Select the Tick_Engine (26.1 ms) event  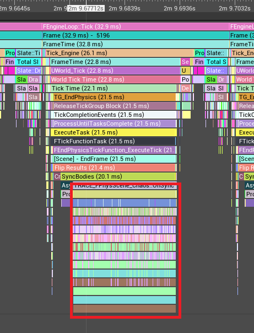point(120,53)
